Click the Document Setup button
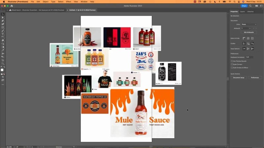The image size is (264, 148). (x=239, y=78)
